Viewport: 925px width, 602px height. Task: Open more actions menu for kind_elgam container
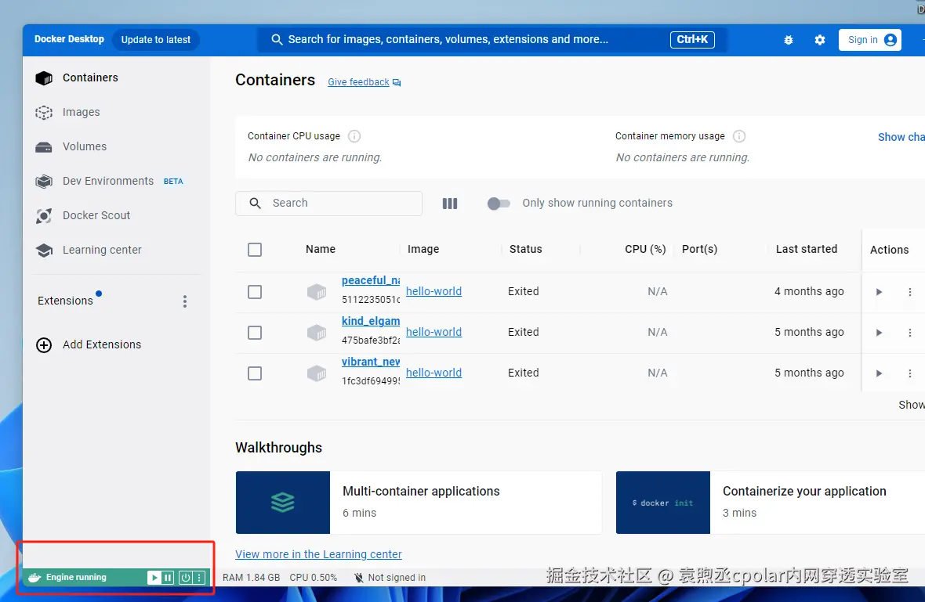click(x=909, y=333)
